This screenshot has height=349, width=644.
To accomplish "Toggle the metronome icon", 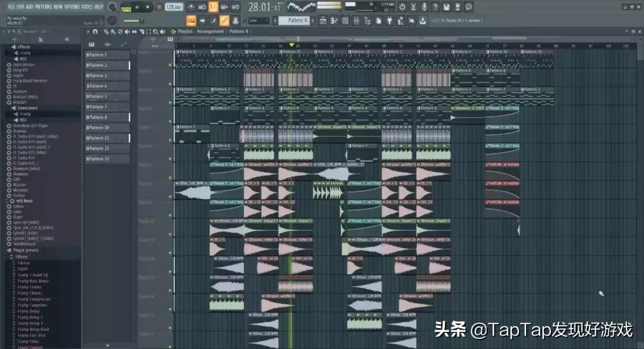I will click(191, 7).
